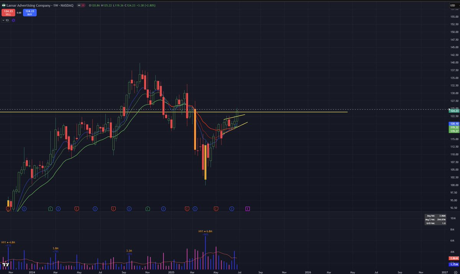Click the purple upcoming earnings E marker
The height and width of the screenshot is (274, 460).
pos(248,208)
